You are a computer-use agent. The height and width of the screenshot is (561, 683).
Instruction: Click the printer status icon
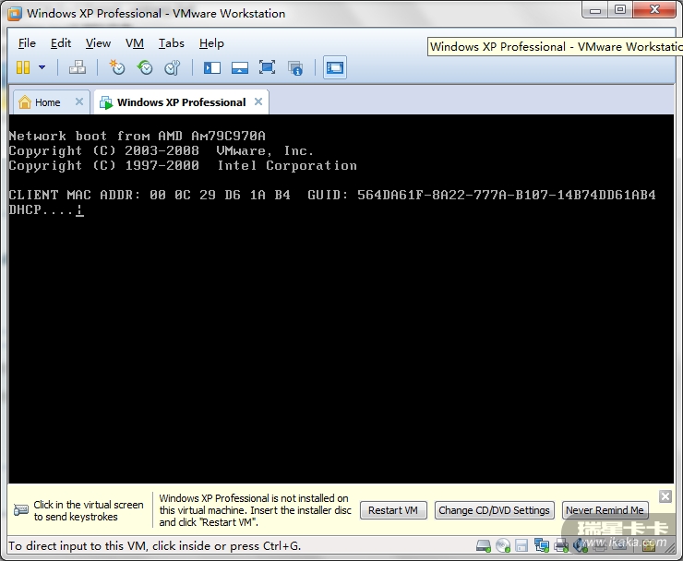561,545
